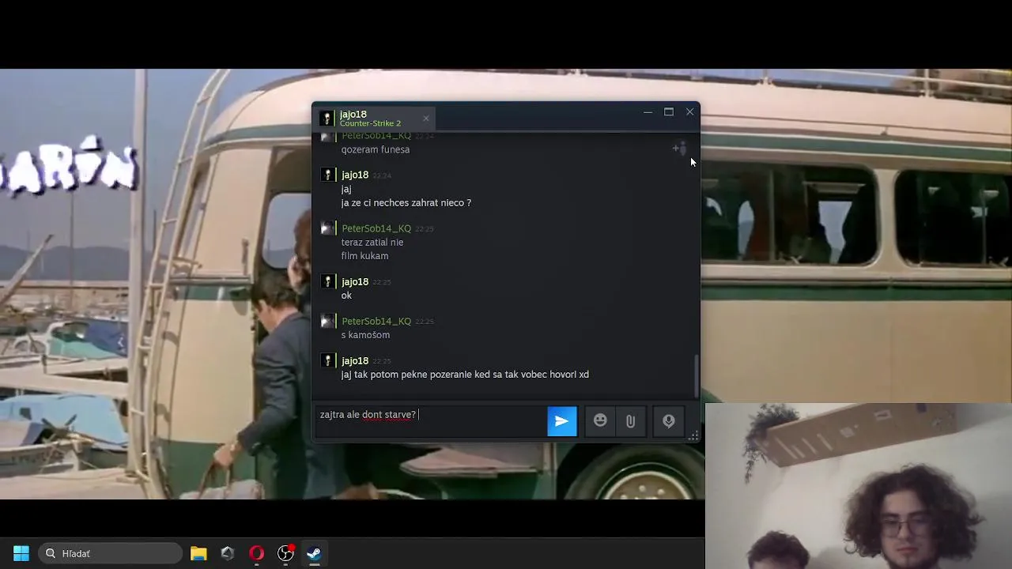Viewport: 1012px width, 569px height.
Task: Click the message 's kamošom'
Action: 365,335
